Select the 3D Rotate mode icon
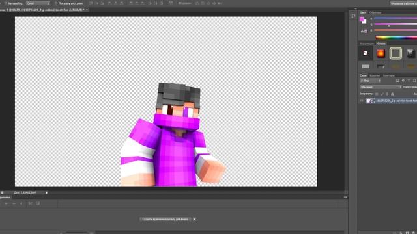 coord(197,3)
